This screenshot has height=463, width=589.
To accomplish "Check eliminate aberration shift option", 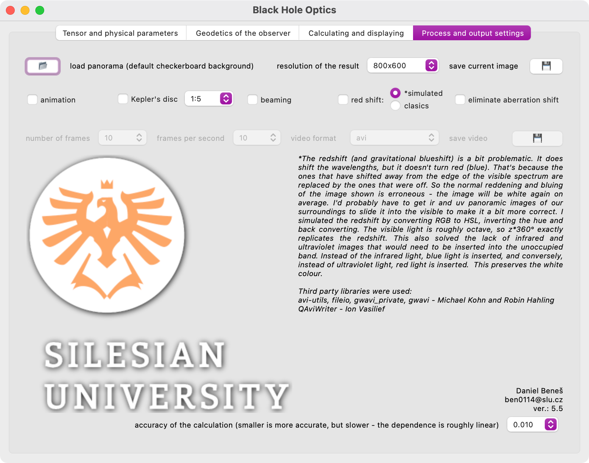I will pos(460,100).
